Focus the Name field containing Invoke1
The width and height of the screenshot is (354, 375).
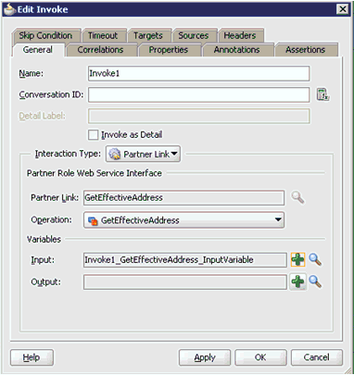[x=198, y=73]
